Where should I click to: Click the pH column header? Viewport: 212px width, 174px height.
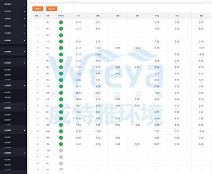(x=157, y=16)
